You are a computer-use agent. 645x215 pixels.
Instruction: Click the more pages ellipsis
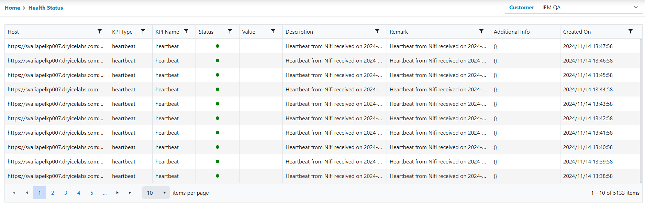tap(105, 193)
